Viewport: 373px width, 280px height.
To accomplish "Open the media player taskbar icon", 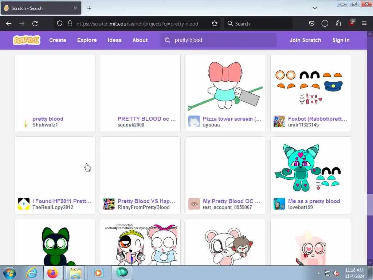I will [98, 273].
